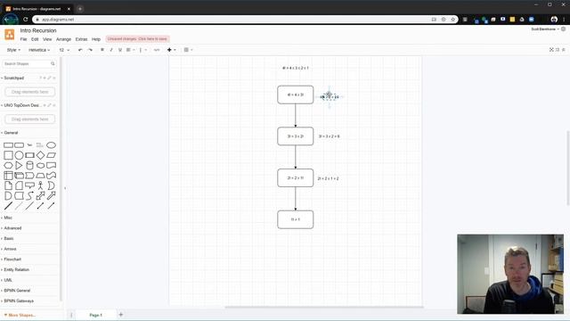Expand the Entity Relation section
Screen dimensions: 570x321
point(16,269)
